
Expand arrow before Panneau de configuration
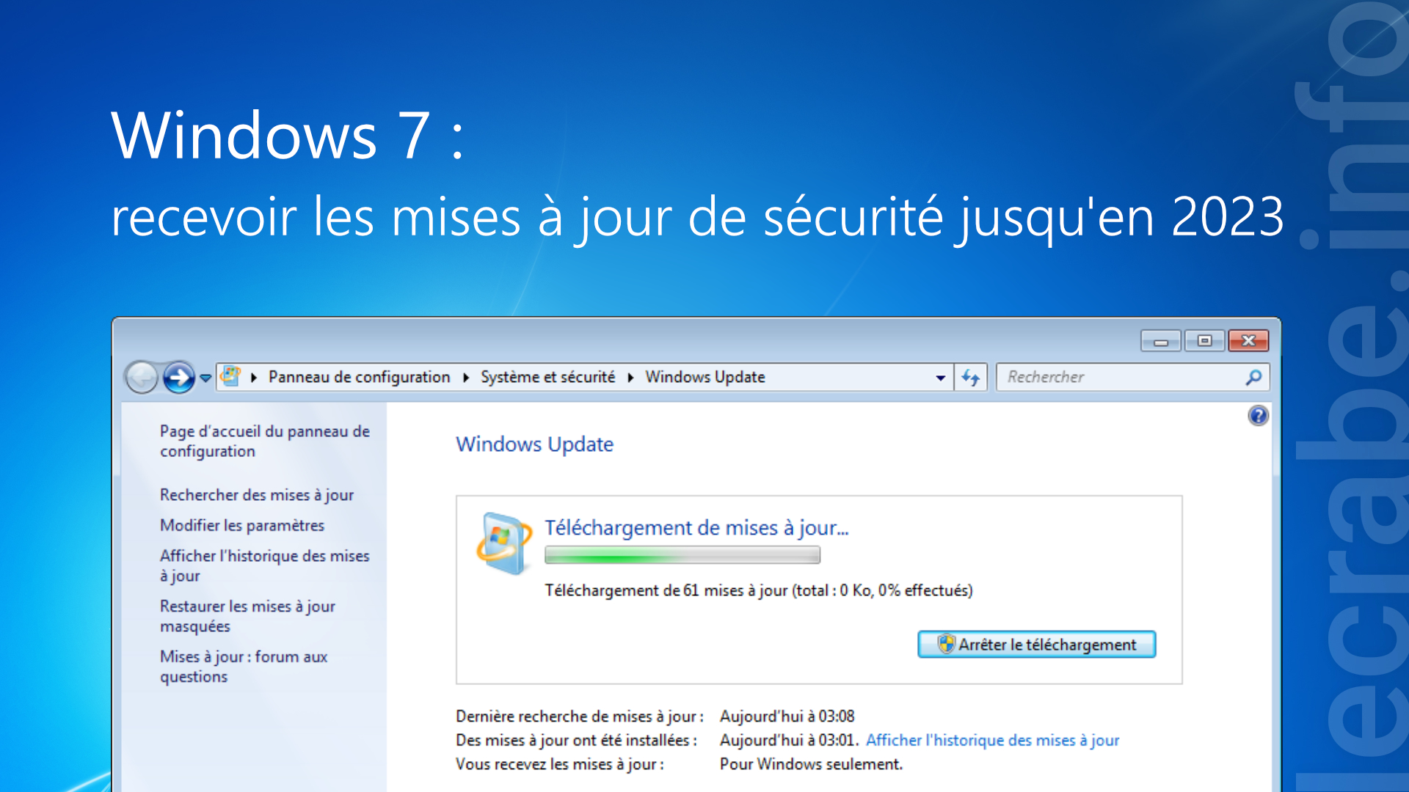click(254, 378)
